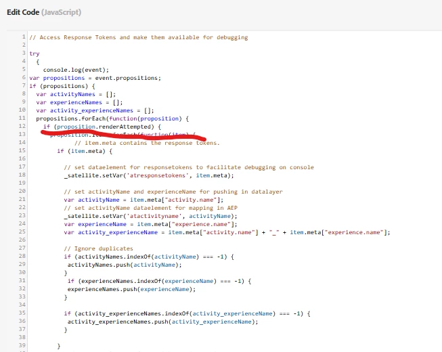Image resolution: width=442 pixels, height=352 pixels.
Task: Click the '(JavaScript)' label in the heading
Action: point(61,12)
